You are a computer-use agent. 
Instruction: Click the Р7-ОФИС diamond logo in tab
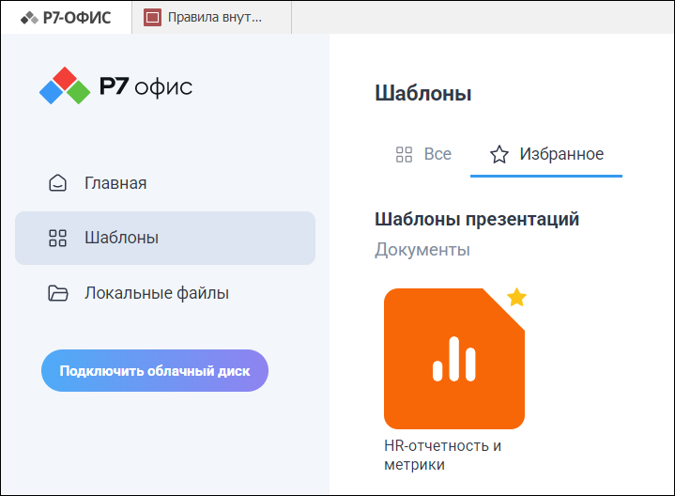point(29,18)
